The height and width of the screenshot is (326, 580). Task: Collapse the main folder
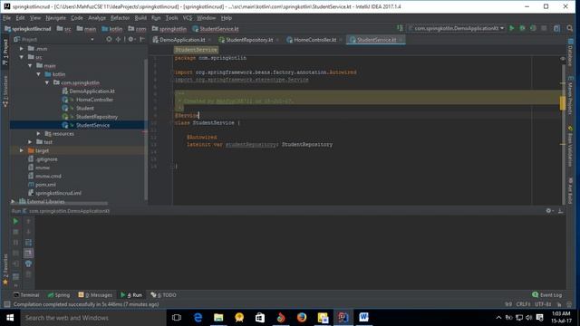coord(30,66)
